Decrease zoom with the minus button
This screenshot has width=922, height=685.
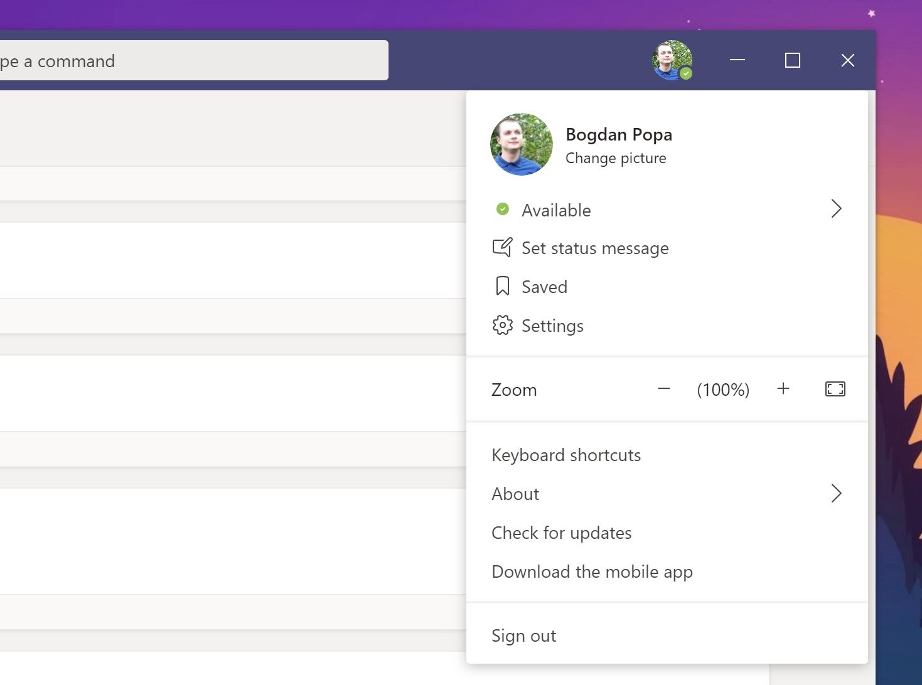(664, 389)
